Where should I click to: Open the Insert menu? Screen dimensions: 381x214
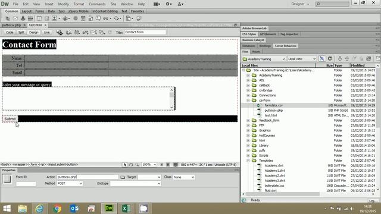click(x=49, y=4)
